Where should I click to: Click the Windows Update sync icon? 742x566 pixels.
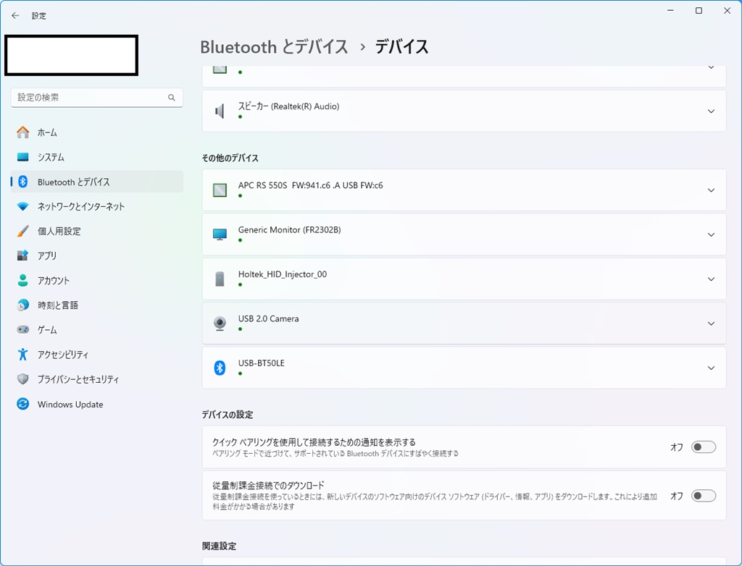[22, 404]
